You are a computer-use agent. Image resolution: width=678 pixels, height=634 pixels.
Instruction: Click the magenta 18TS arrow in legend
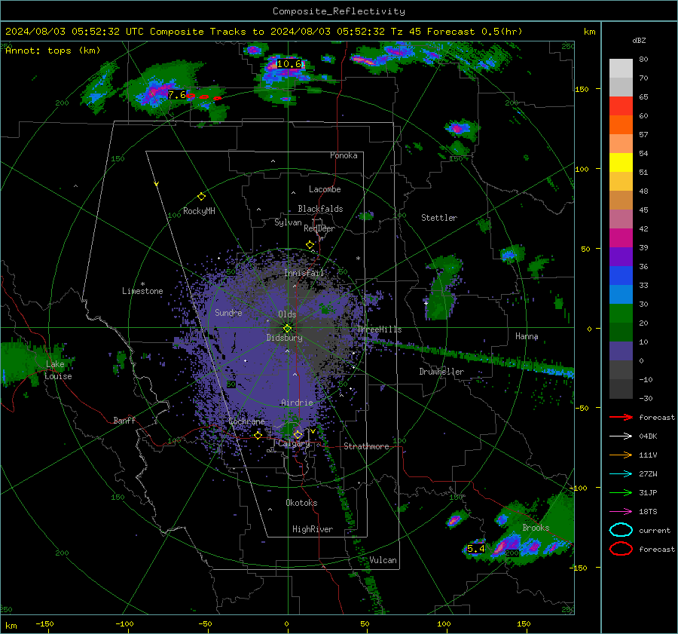coord(621,512)
